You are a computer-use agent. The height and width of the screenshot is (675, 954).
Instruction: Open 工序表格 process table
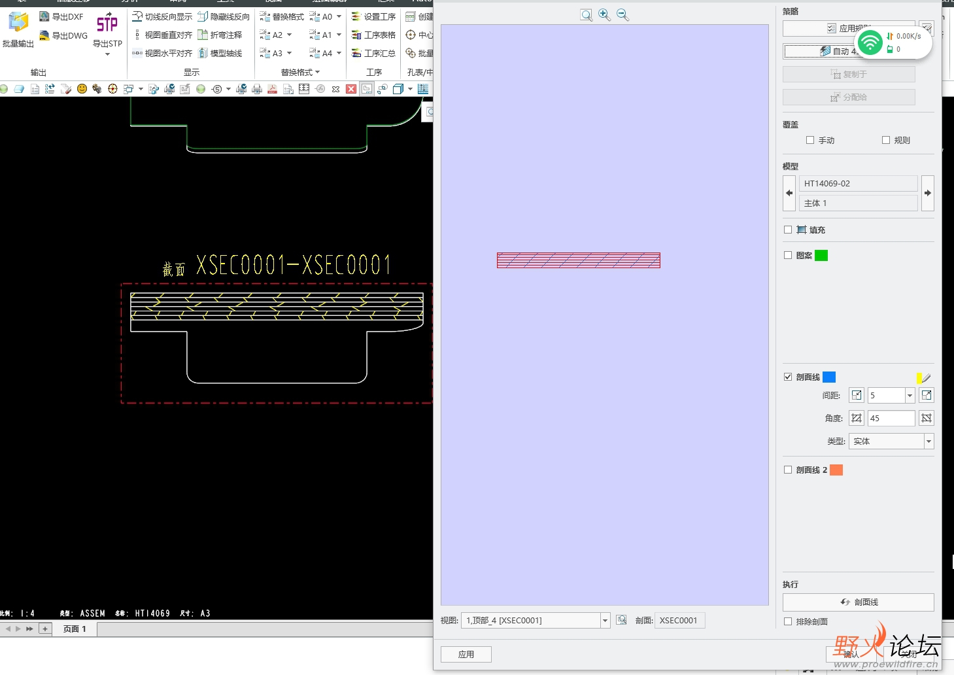pyautogui.click(x=373, y=35)
